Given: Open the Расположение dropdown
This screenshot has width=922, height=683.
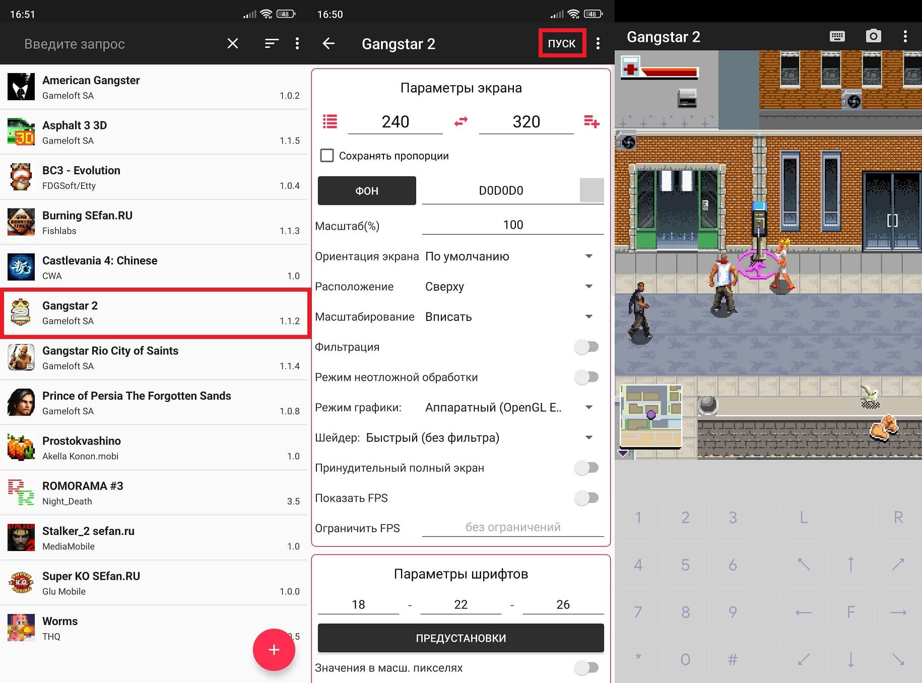Looking at the screenshot, I should click(x=513, y=287).
